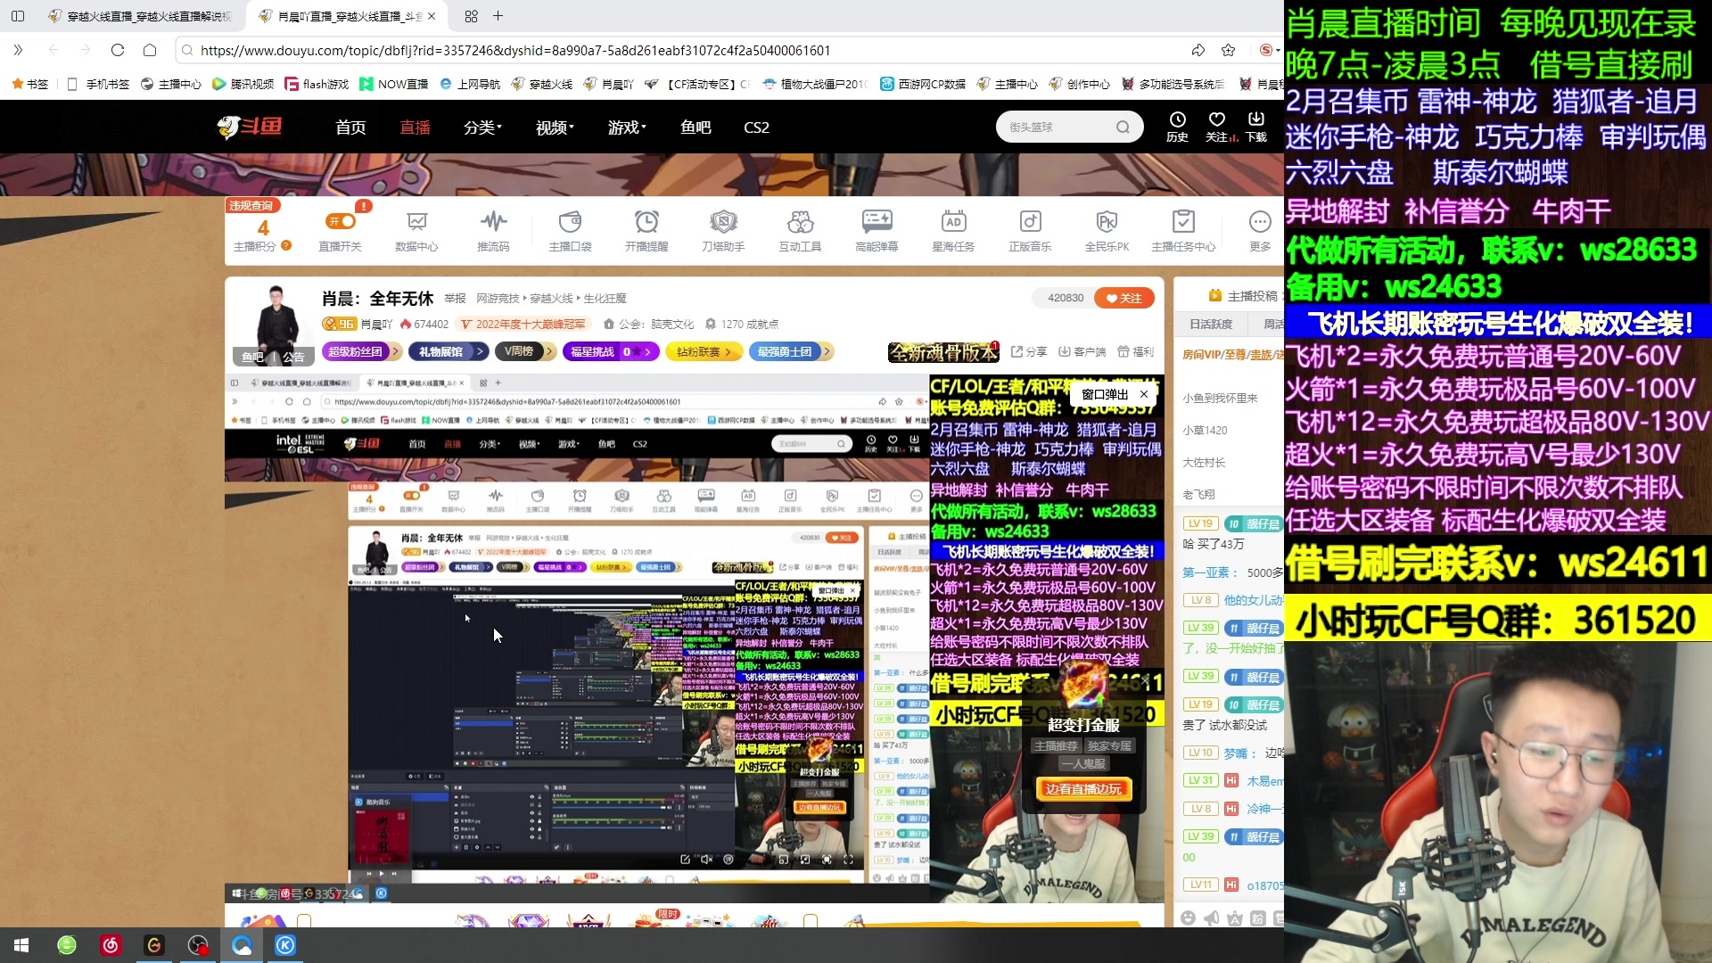Go to the 首页 nav item
The image size is (1712, 963).
[x=350, y=128]
